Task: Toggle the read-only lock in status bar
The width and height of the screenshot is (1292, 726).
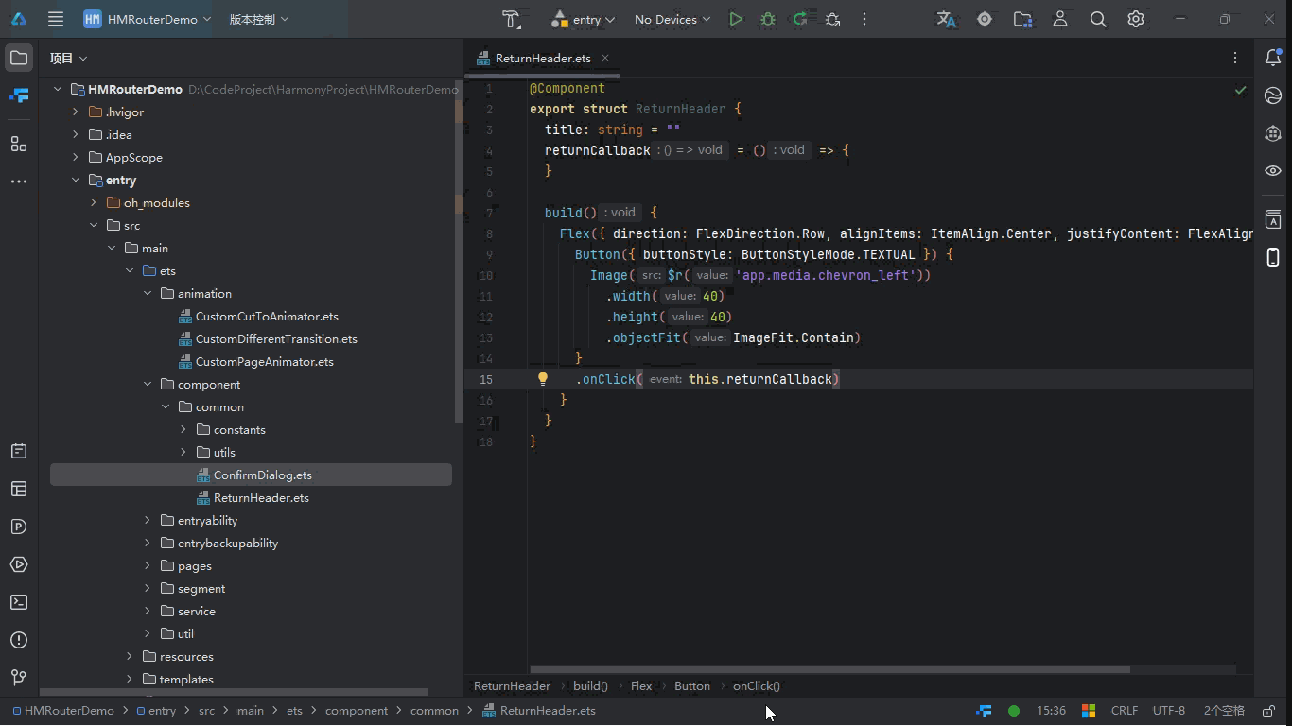Action: coord(1269,711)
